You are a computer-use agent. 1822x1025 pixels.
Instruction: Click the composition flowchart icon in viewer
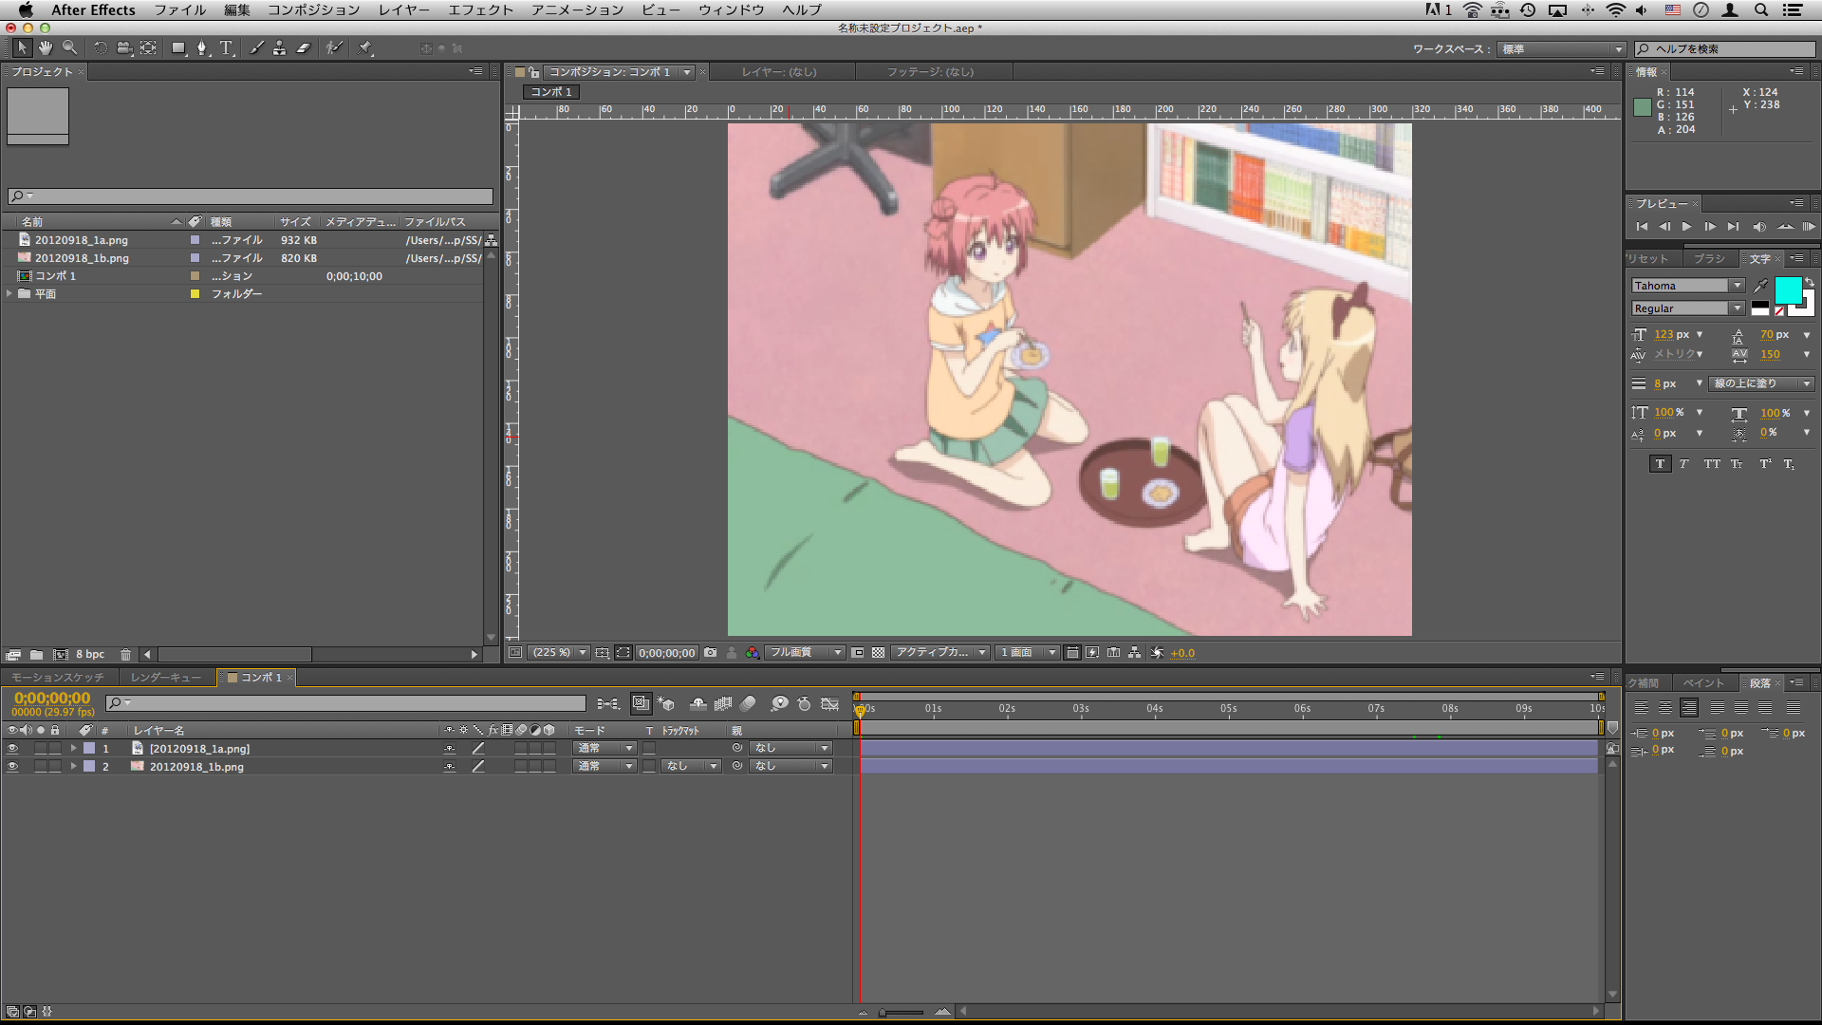point(1134,653)
